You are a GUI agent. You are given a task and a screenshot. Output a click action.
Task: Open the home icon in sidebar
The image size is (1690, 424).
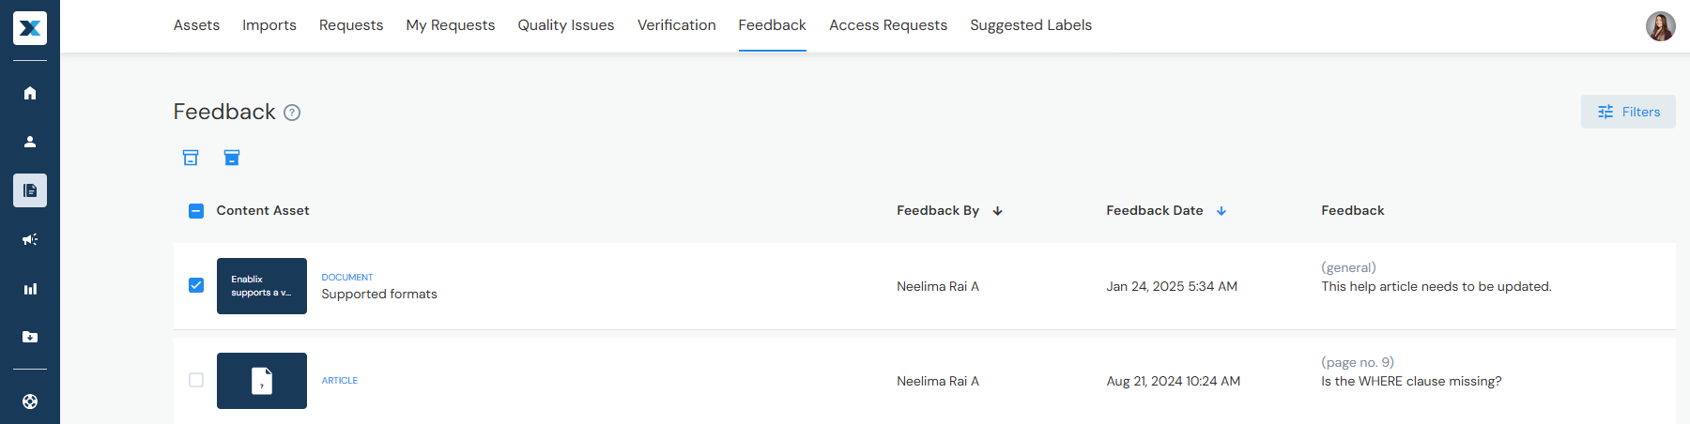[30, 93]
